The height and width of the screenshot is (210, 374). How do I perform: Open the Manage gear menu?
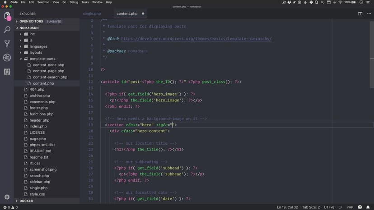tap(7, 197)
